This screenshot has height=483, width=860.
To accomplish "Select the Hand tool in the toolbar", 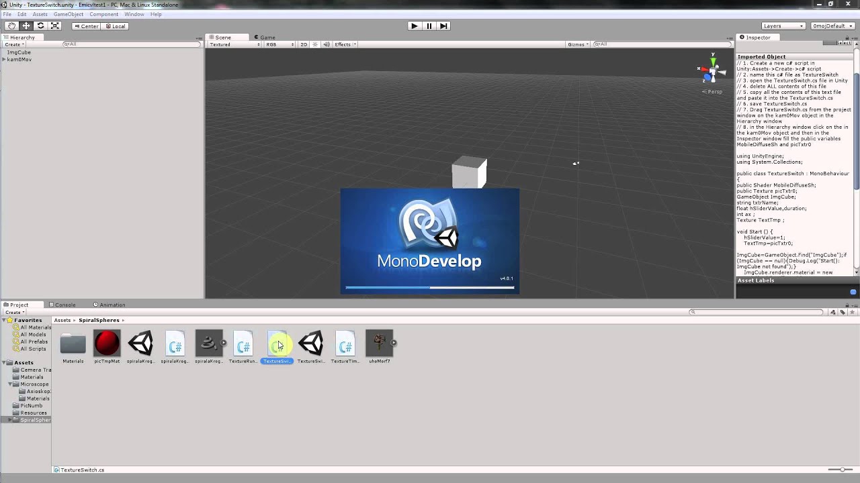I will [11, 25].
